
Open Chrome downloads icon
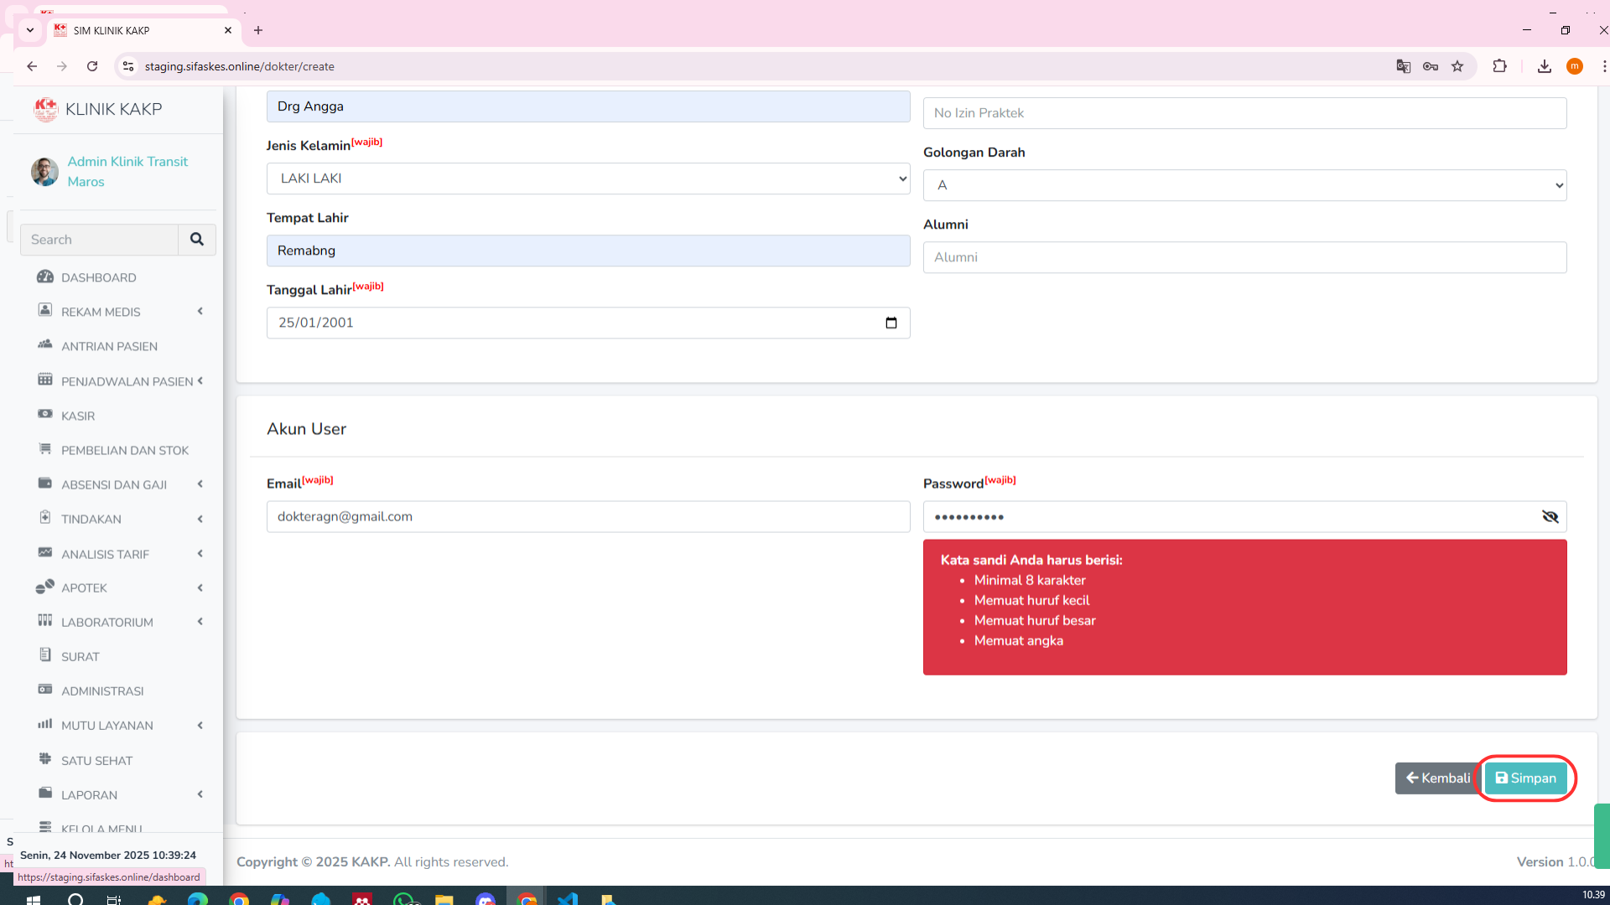[x=1544, y=66]
